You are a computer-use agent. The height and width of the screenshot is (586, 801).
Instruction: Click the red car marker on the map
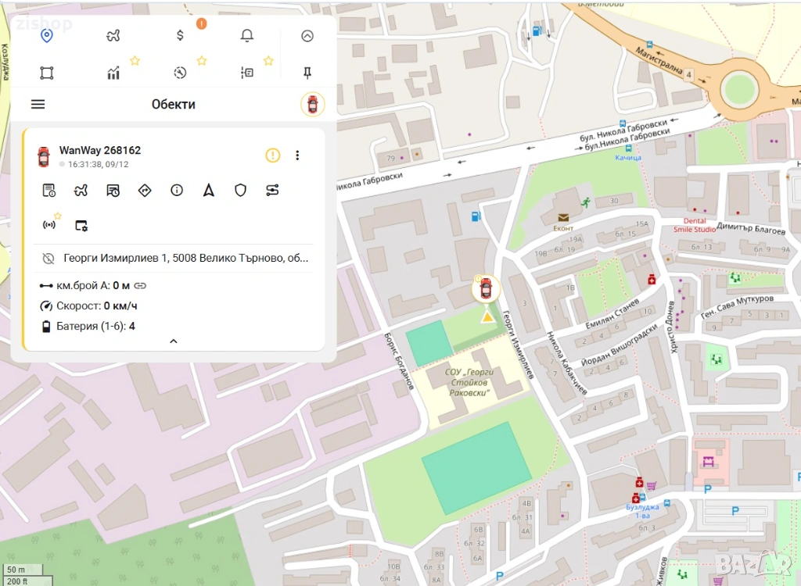tap(486, 288)
